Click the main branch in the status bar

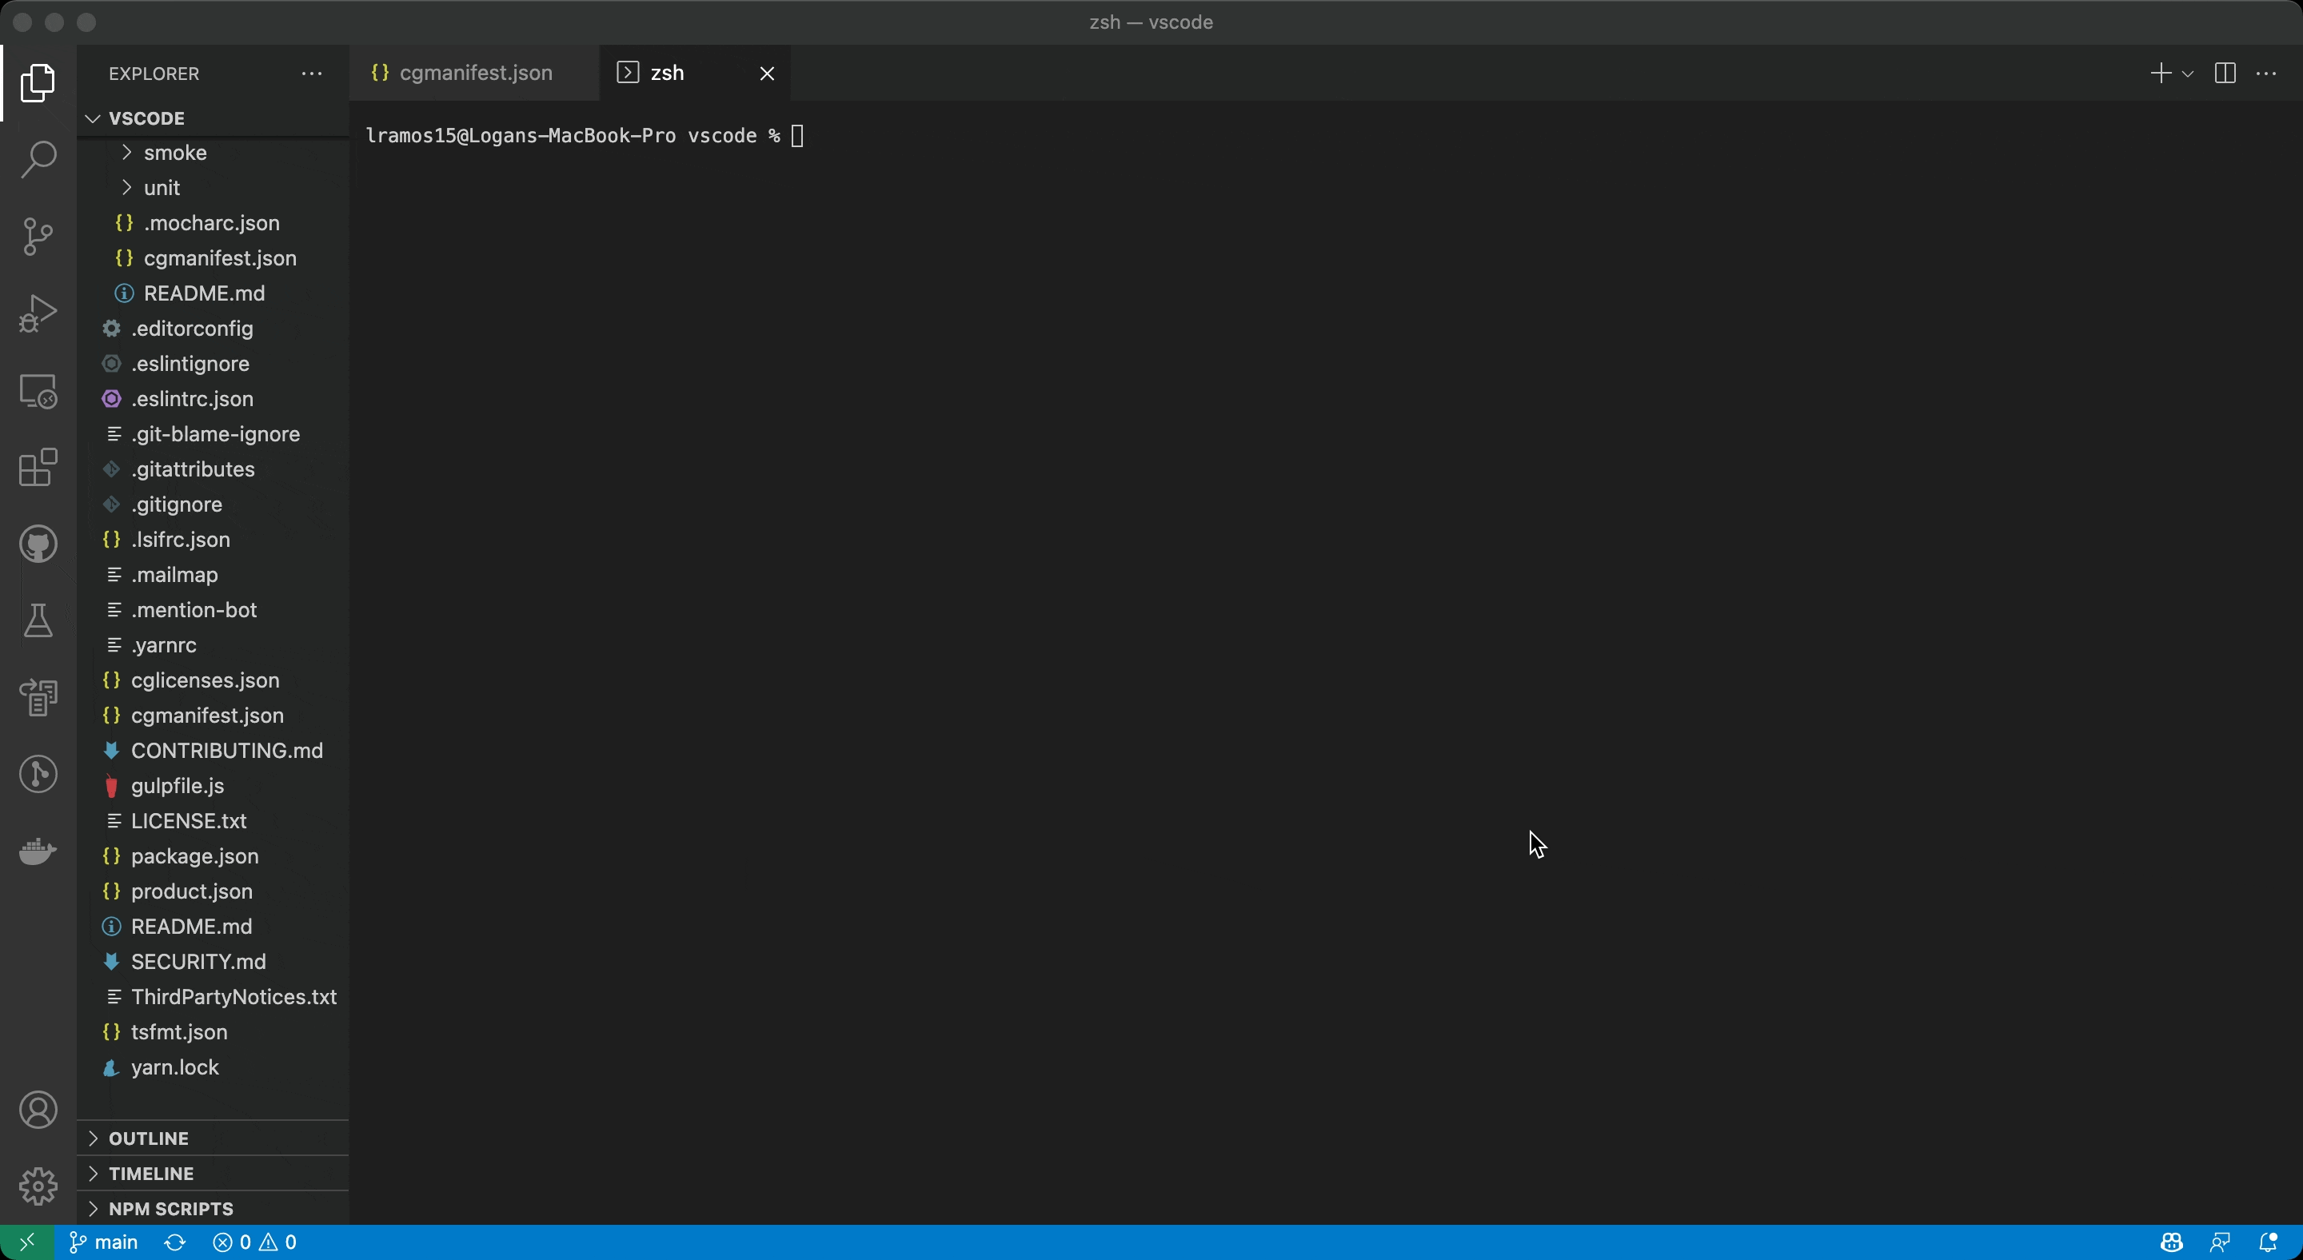pyautogui.click(x=103, y=1242)
